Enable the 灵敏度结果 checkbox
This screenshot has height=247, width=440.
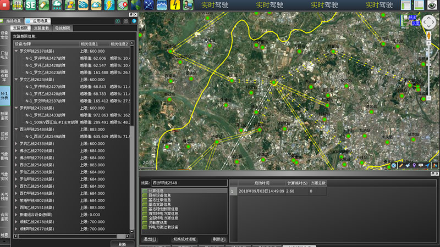tap(145, 222)
